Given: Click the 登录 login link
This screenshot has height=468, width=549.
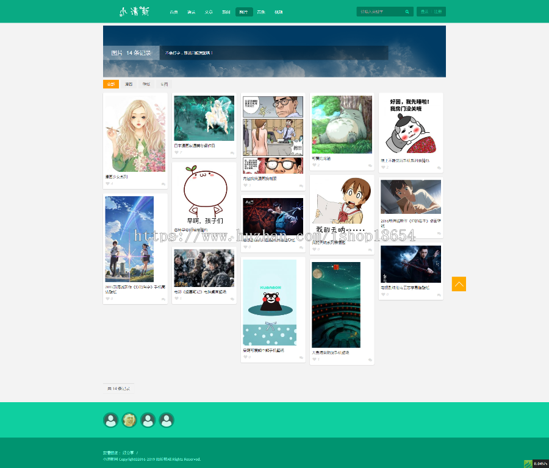Looking at the screenshot, I should tap(425, 12).
